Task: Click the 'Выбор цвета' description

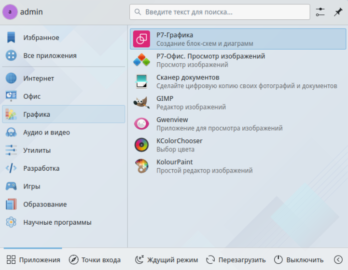Action: [x=175, y=149]
